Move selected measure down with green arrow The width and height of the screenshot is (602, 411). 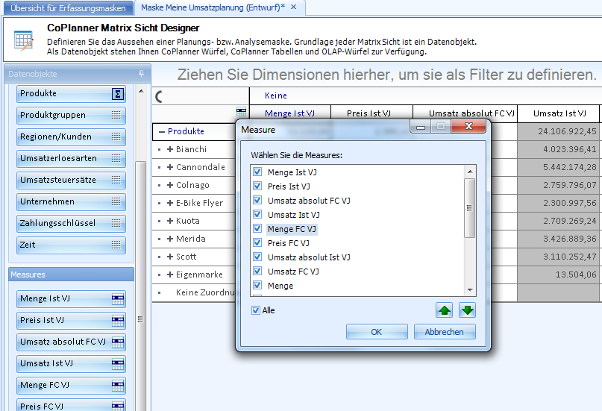tap(467, 310)
